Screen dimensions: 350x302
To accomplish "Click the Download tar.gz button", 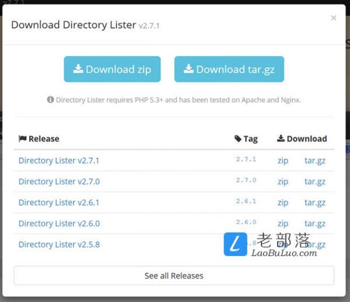I will (x=229, y=69).
